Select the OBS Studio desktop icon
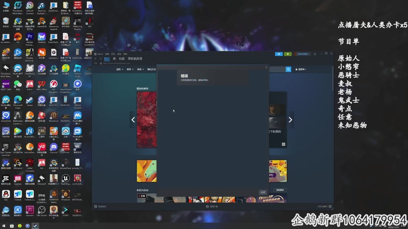The image size is (408, 229). point(42,211)
